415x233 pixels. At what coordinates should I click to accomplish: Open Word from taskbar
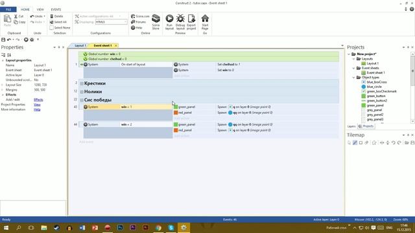point(82,228)
